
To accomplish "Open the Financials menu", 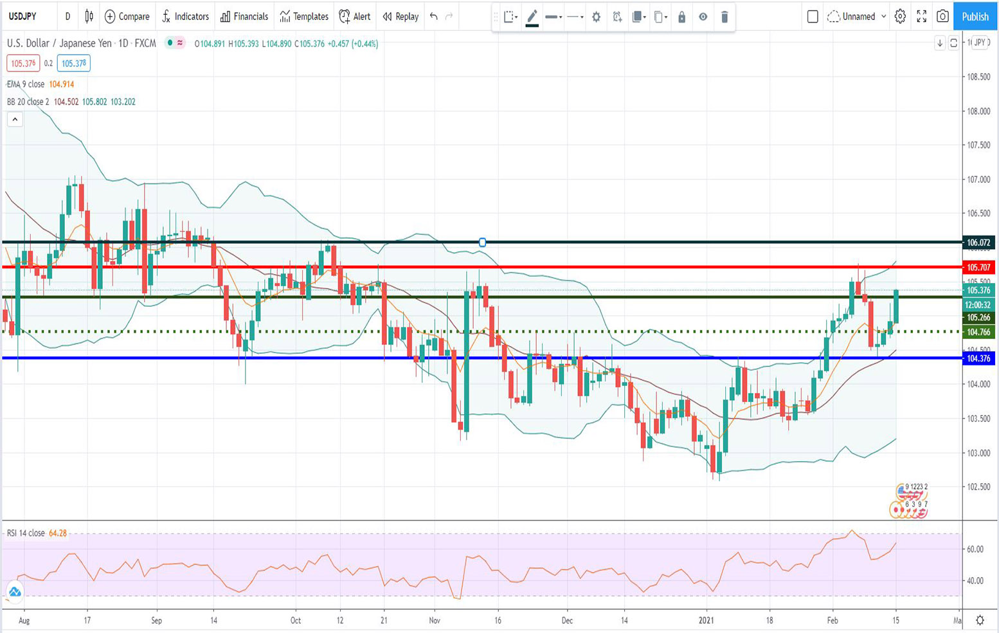I will (x=244, y=17).
